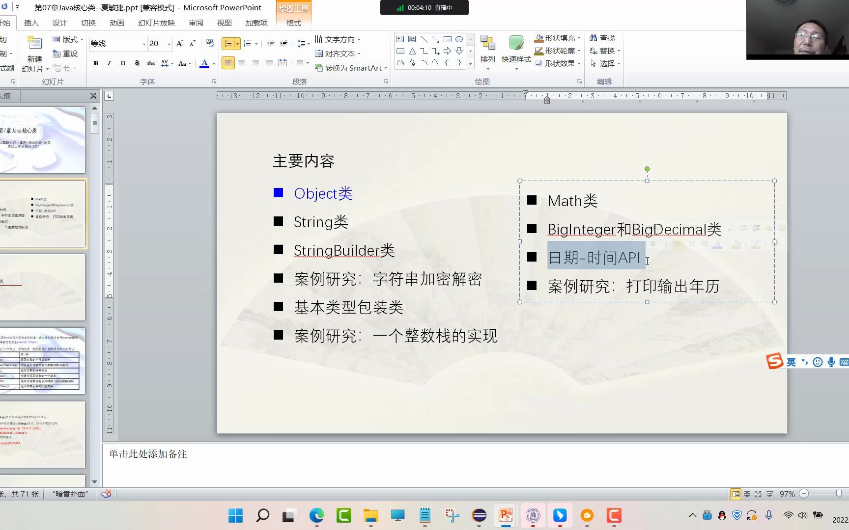Open the Slide Show tab
849x530 pixels.
pyautogui.click(x=156, y=23)
